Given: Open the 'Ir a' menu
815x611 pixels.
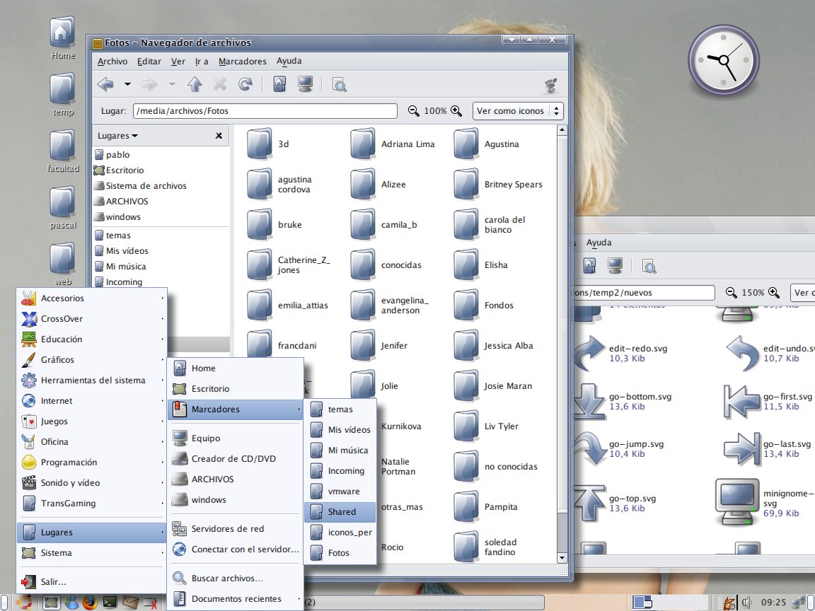Looking at the screenshot, I should pos(202,62).
